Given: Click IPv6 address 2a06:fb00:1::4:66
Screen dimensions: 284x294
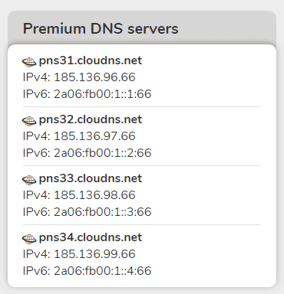Looking at the screenshot, I should pos(103,271).
